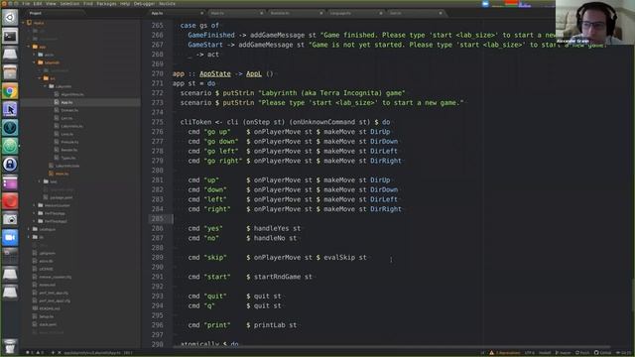Collapse the project root folder in tree
This screenshot has width=635, height=357.
23,23
